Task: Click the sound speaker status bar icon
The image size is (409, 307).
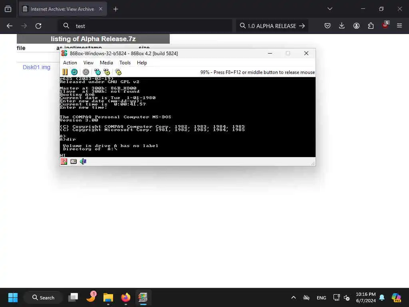Action: (83, 161)
